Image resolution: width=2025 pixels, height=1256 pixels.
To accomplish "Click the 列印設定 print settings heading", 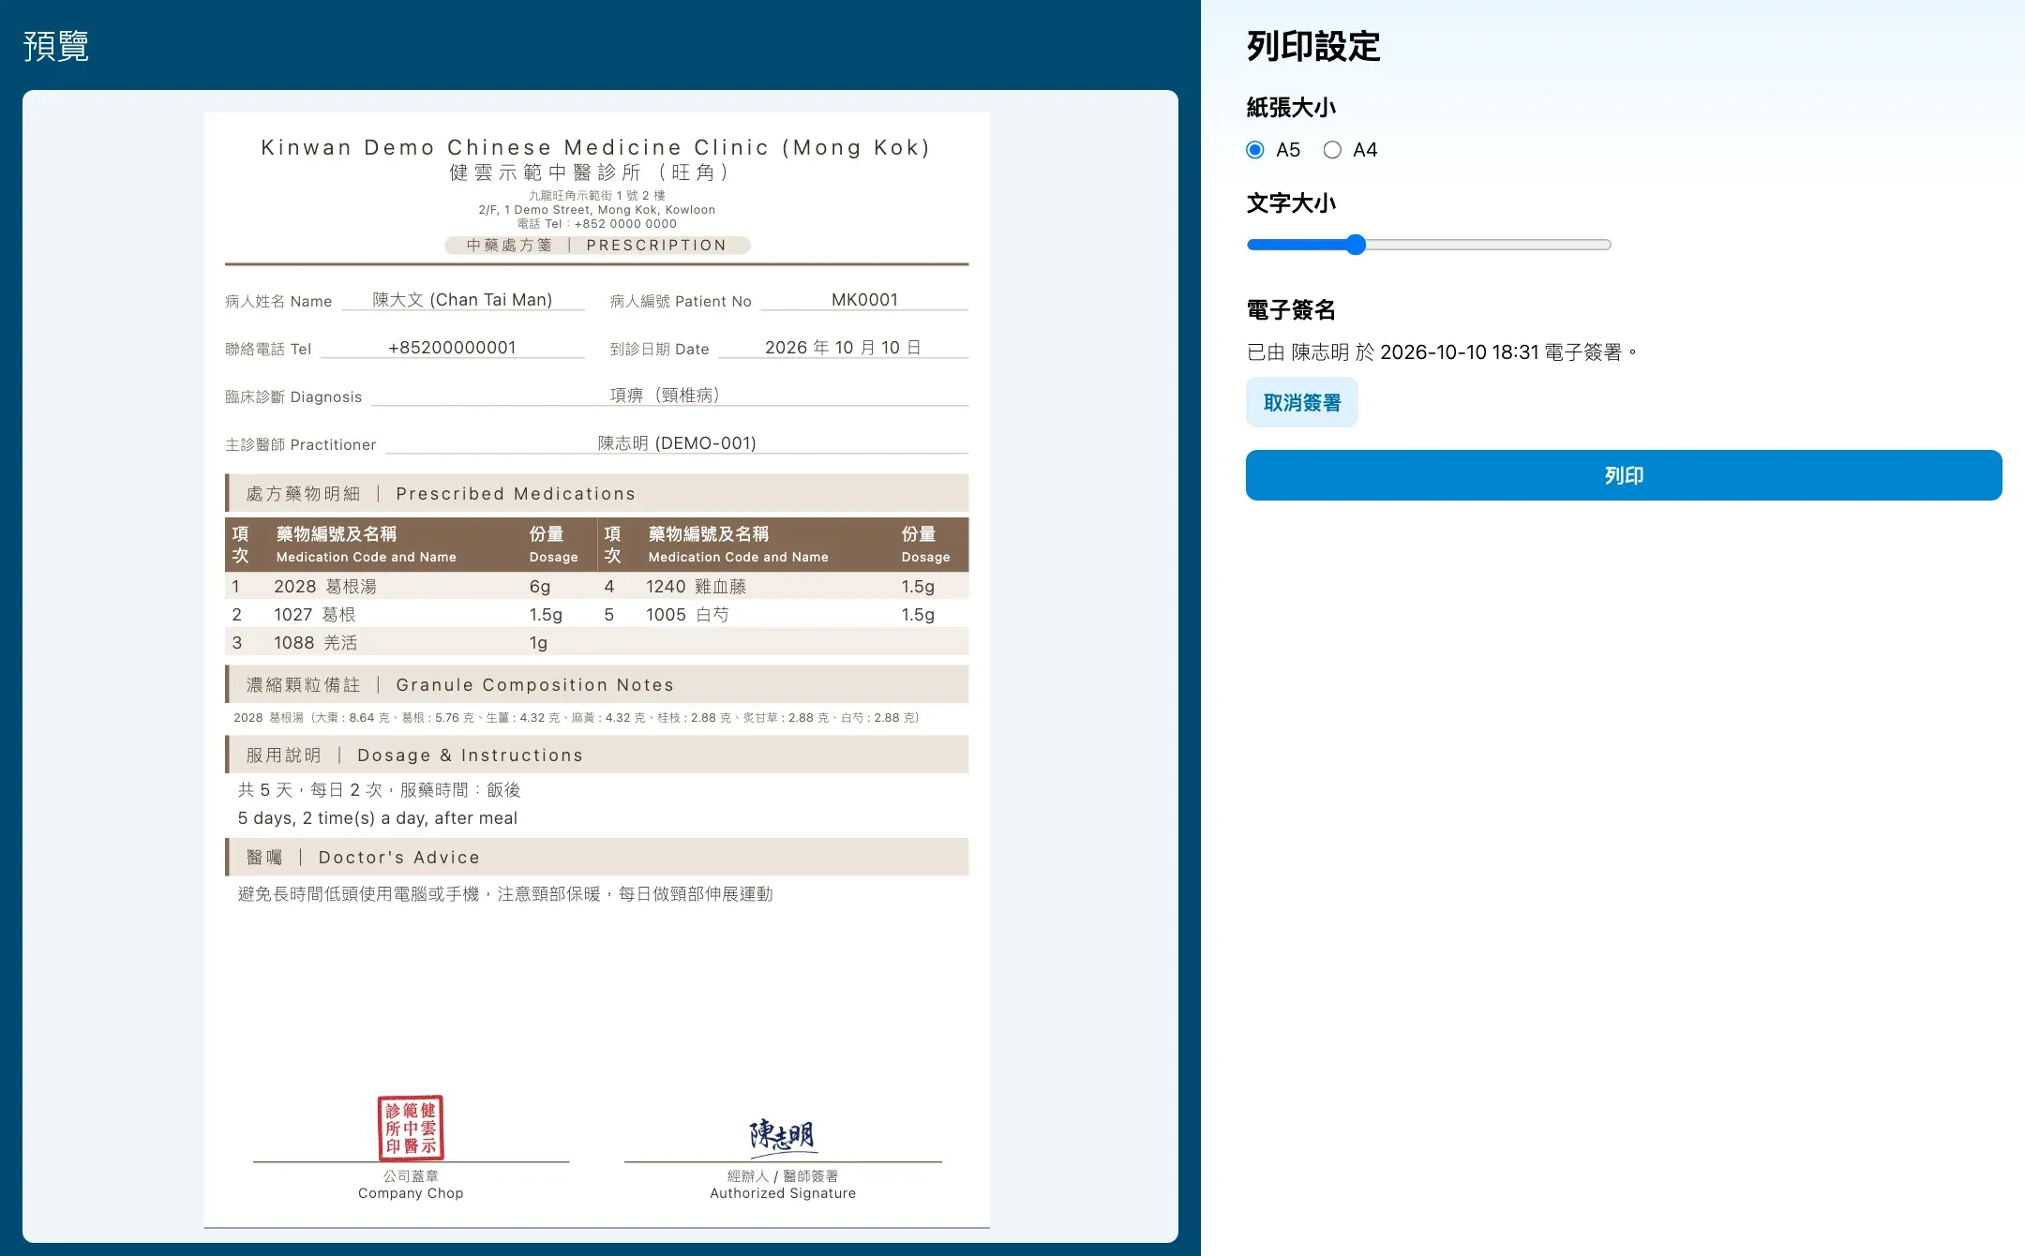I will (1313, 46).
